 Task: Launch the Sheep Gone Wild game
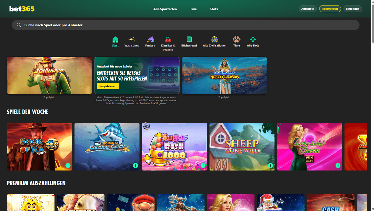(x=242, y=147)
